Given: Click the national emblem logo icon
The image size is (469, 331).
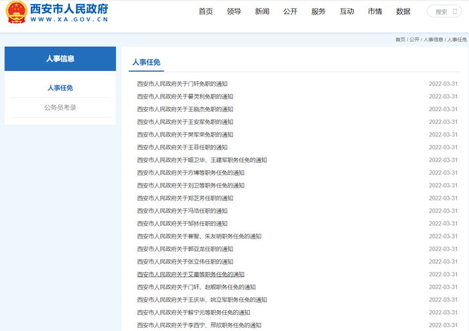Looking at the screenshot, I should 17,12.
